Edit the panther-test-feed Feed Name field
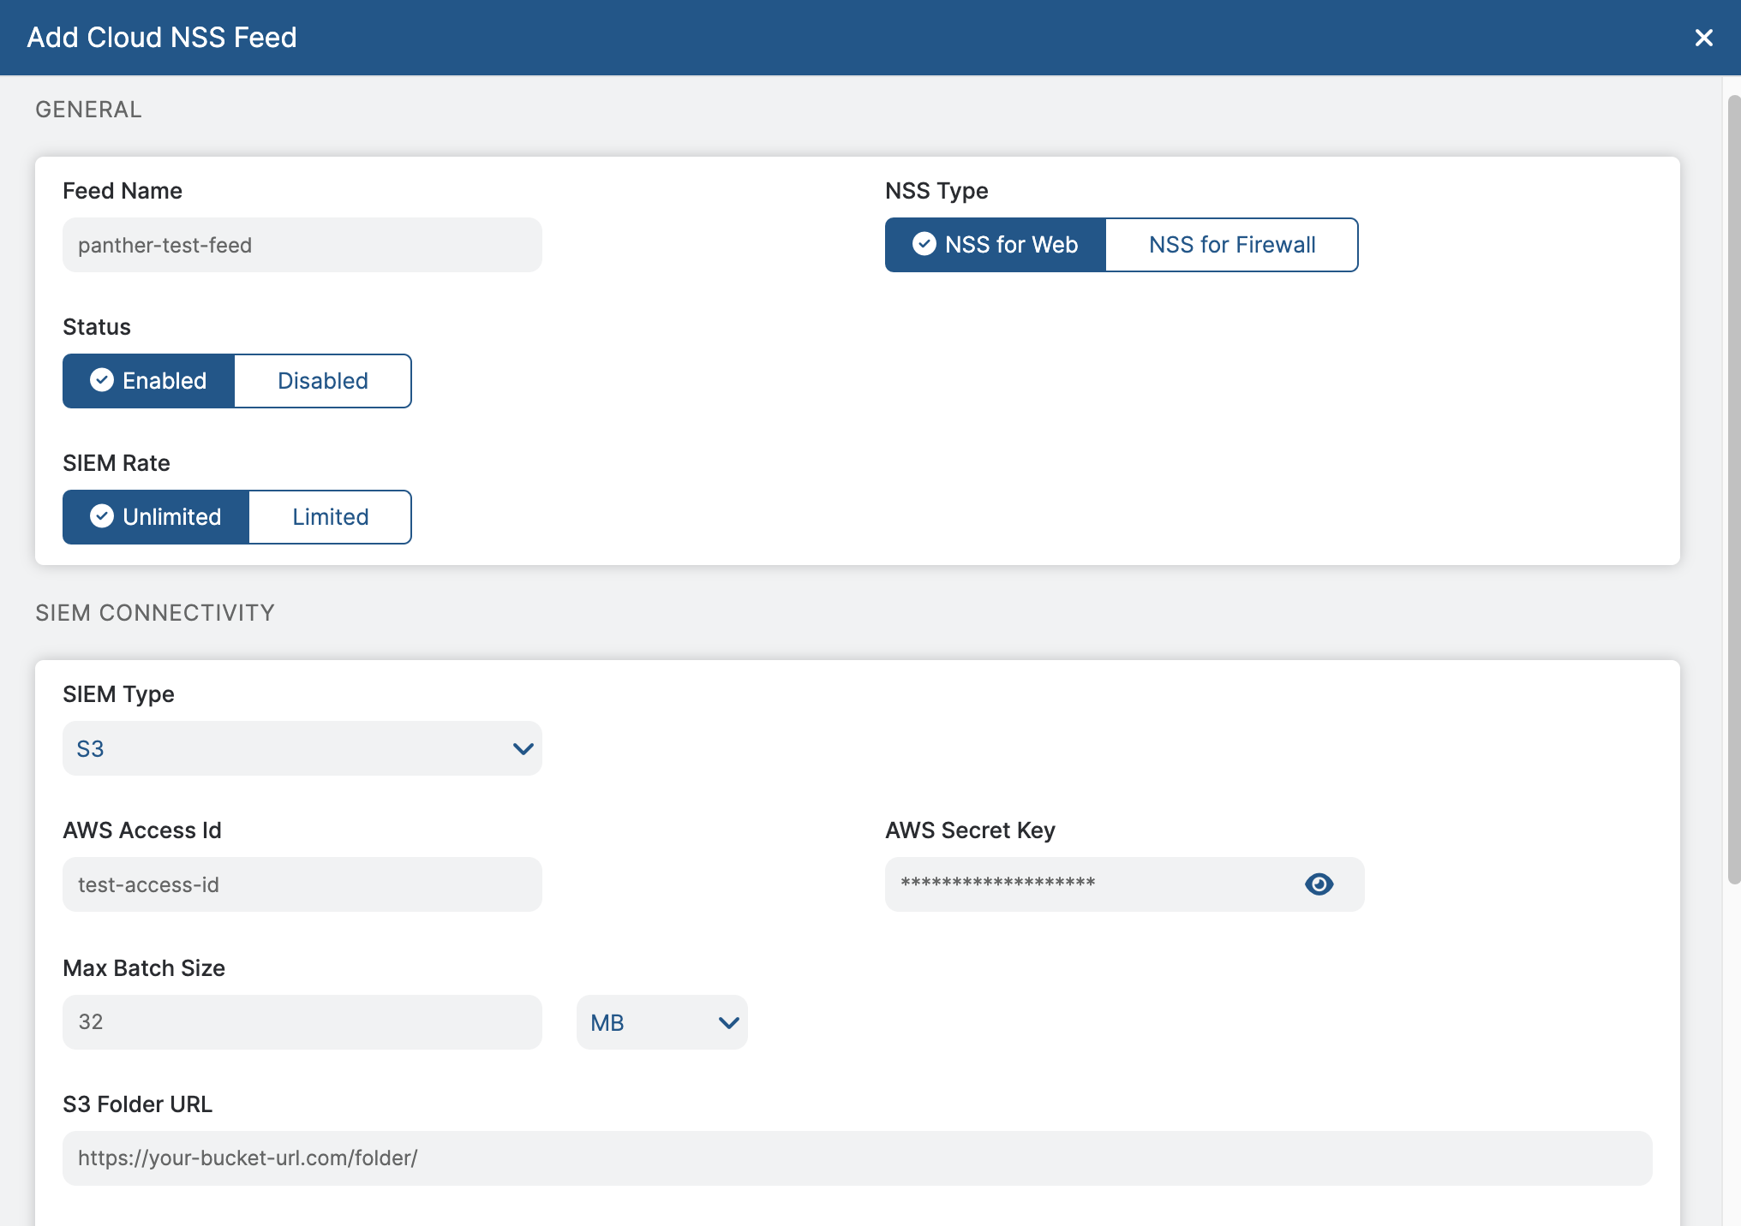The width and height of the screenshot is (1741, 1226). 301,245
